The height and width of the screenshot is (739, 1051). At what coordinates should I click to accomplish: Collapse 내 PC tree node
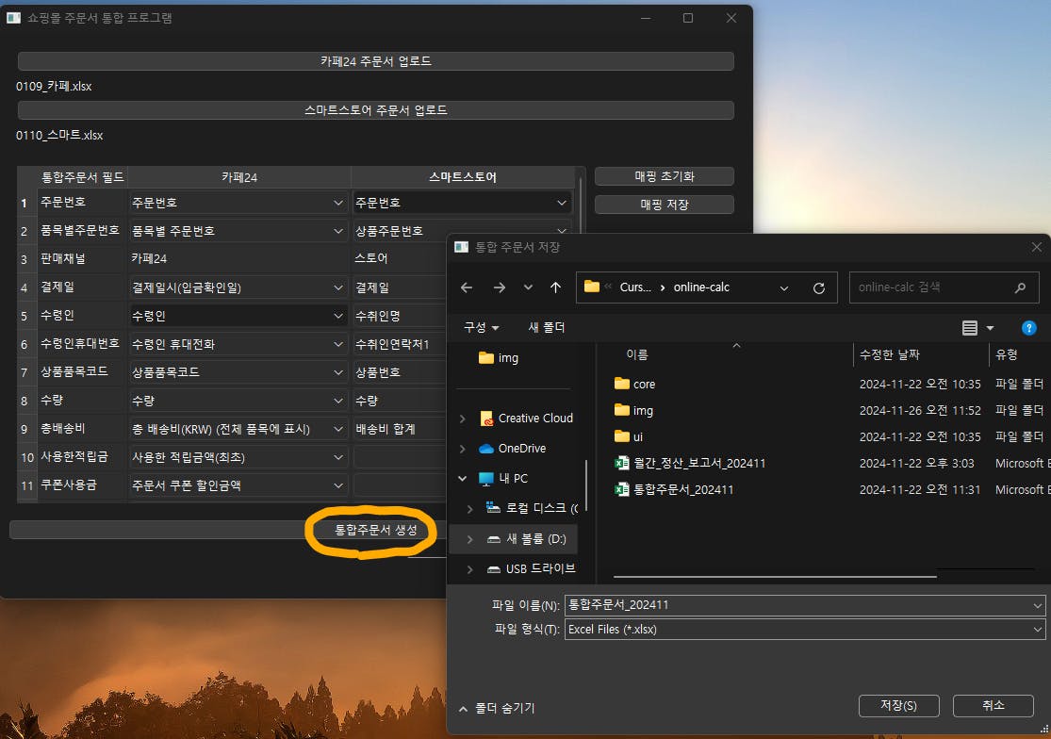click(x=463, y=479)
